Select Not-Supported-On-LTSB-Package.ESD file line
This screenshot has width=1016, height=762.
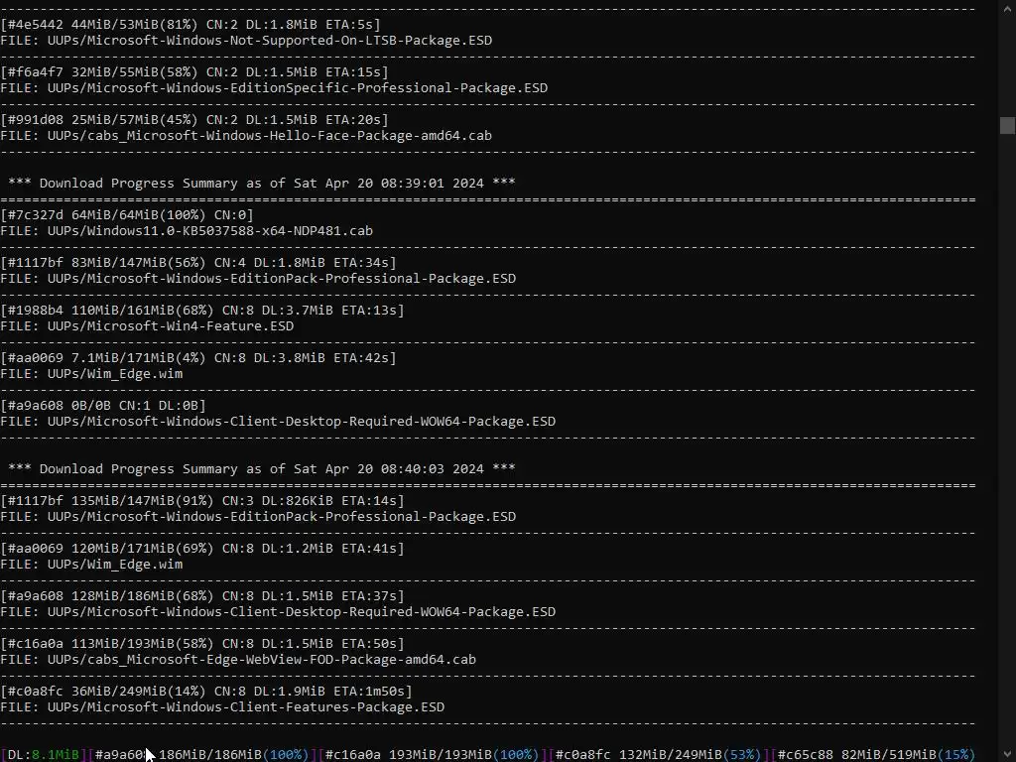(x=246, y=40)
